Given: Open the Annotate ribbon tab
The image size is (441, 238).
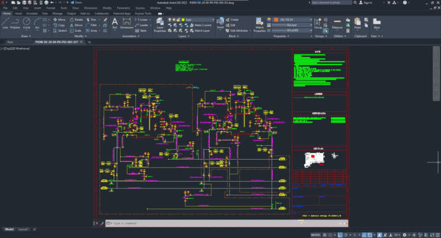Looking at the screenshot, I should [32, 13].
